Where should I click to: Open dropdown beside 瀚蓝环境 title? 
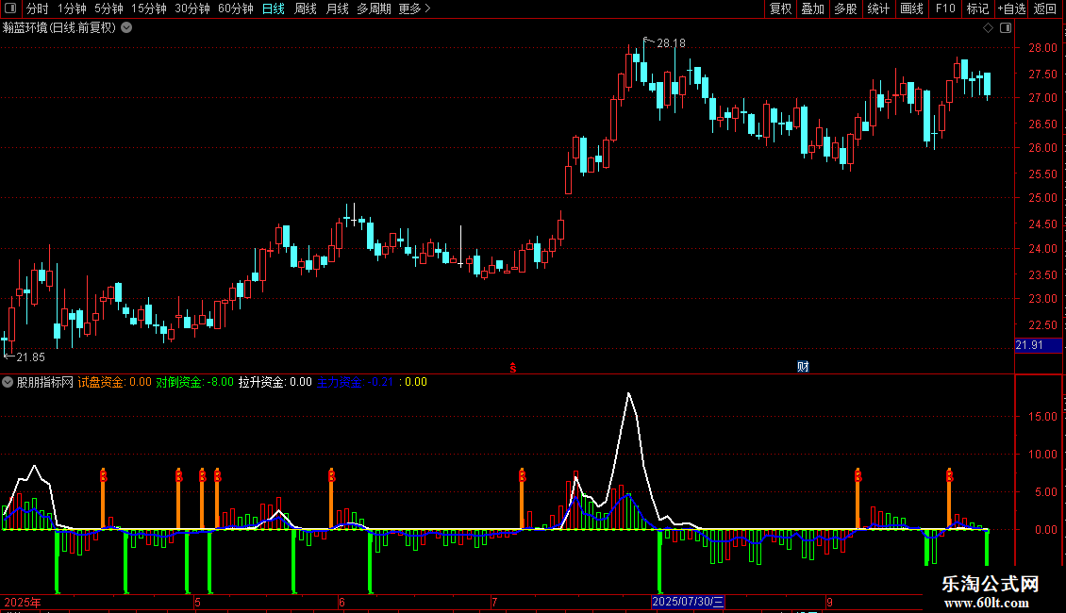pos(126,28)
